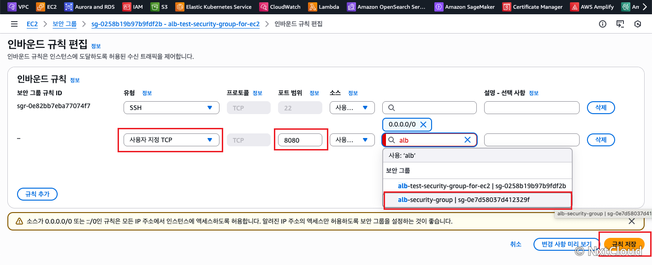Image resolution: width=652 pixels, height=265 pixels.
Task: Click 규칙 저장 button
Action: coord(624,244)
